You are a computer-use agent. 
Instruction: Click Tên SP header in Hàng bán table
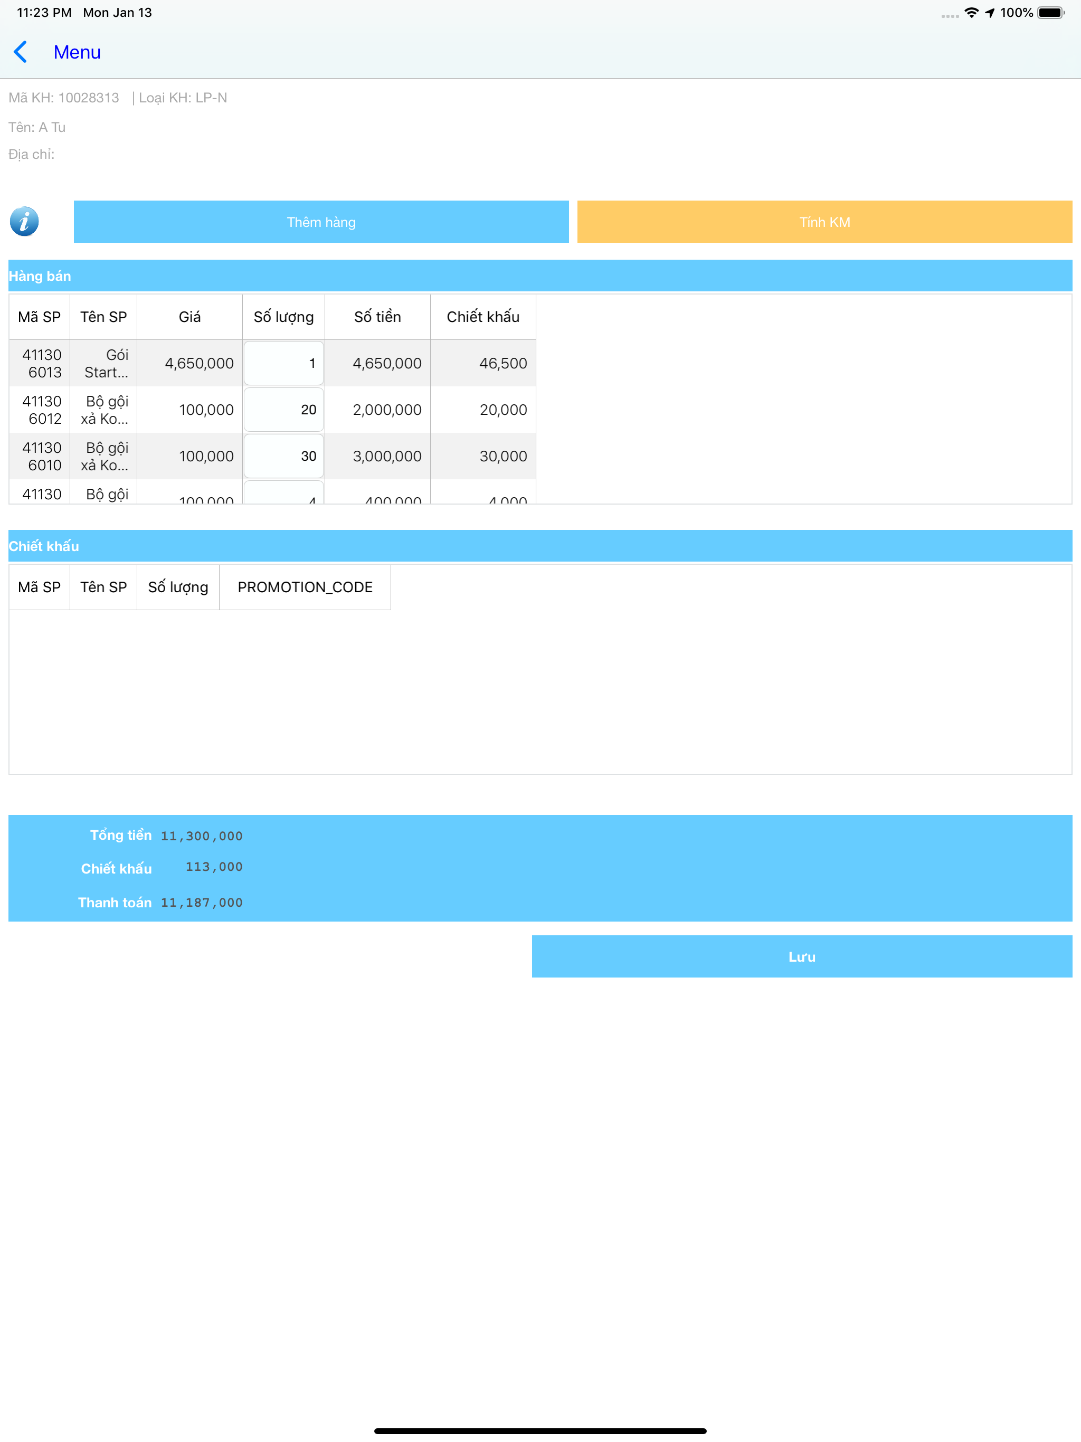click(103, 317)
